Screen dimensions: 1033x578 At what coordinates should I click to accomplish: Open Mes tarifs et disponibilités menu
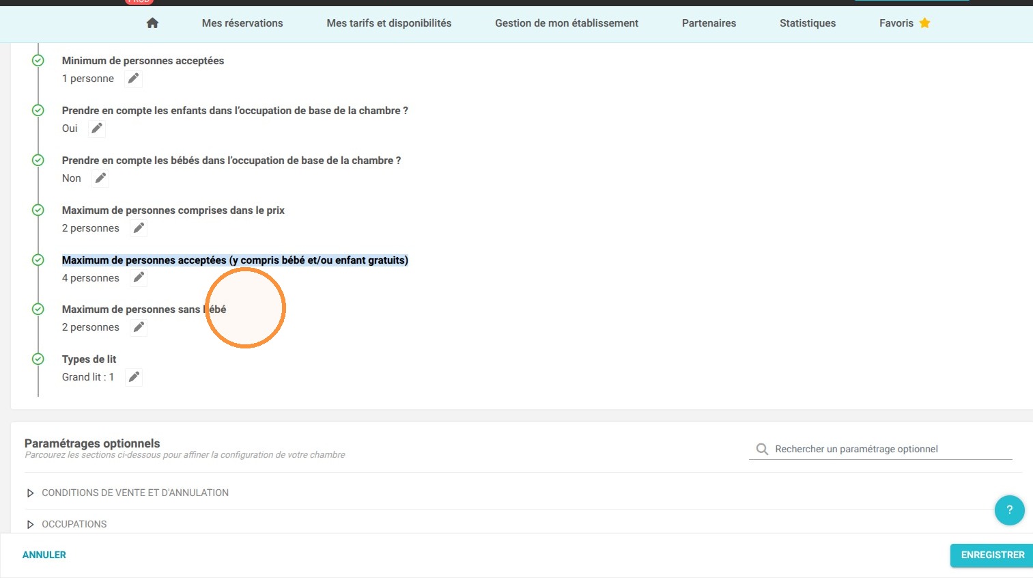pyautogui.click(x=389, y=23)
